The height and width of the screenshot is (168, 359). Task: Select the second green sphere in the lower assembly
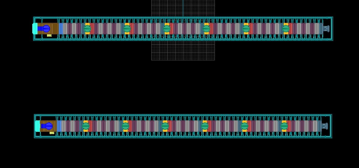[x=125, y=126]
